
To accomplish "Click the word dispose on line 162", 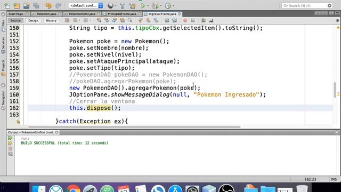I will tap(99, 108).
